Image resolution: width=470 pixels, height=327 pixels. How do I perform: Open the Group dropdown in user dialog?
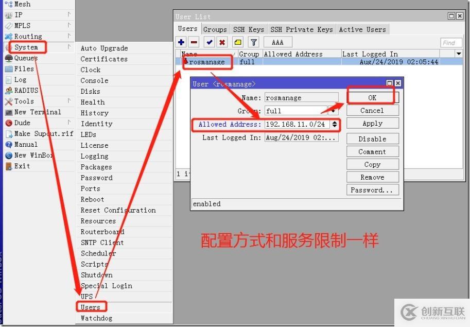[333, 111]
